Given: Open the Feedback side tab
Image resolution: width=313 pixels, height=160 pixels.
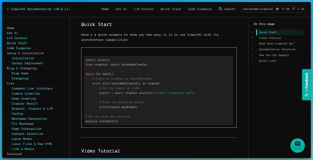Looking at the screenshot, I should coord(306,85).
